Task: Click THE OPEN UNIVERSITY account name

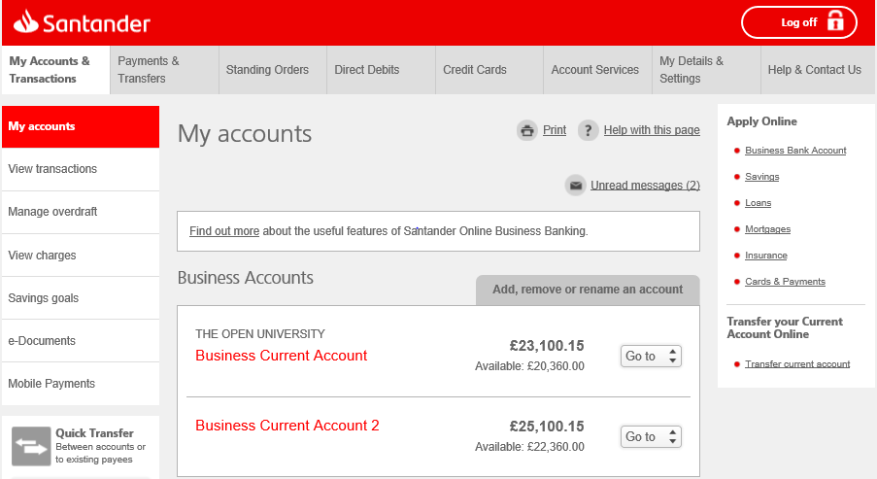Action: point(260,334)
